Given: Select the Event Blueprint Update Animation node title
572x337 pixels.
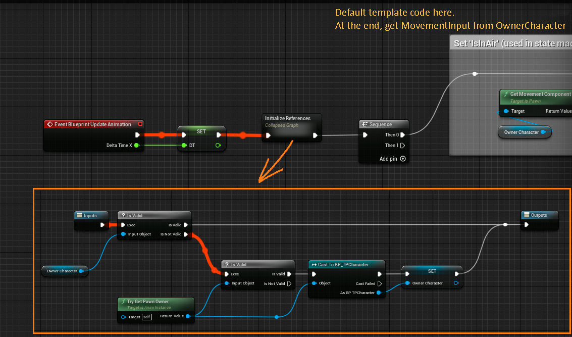Looking at the screenshot, I should tap(93, 124).
